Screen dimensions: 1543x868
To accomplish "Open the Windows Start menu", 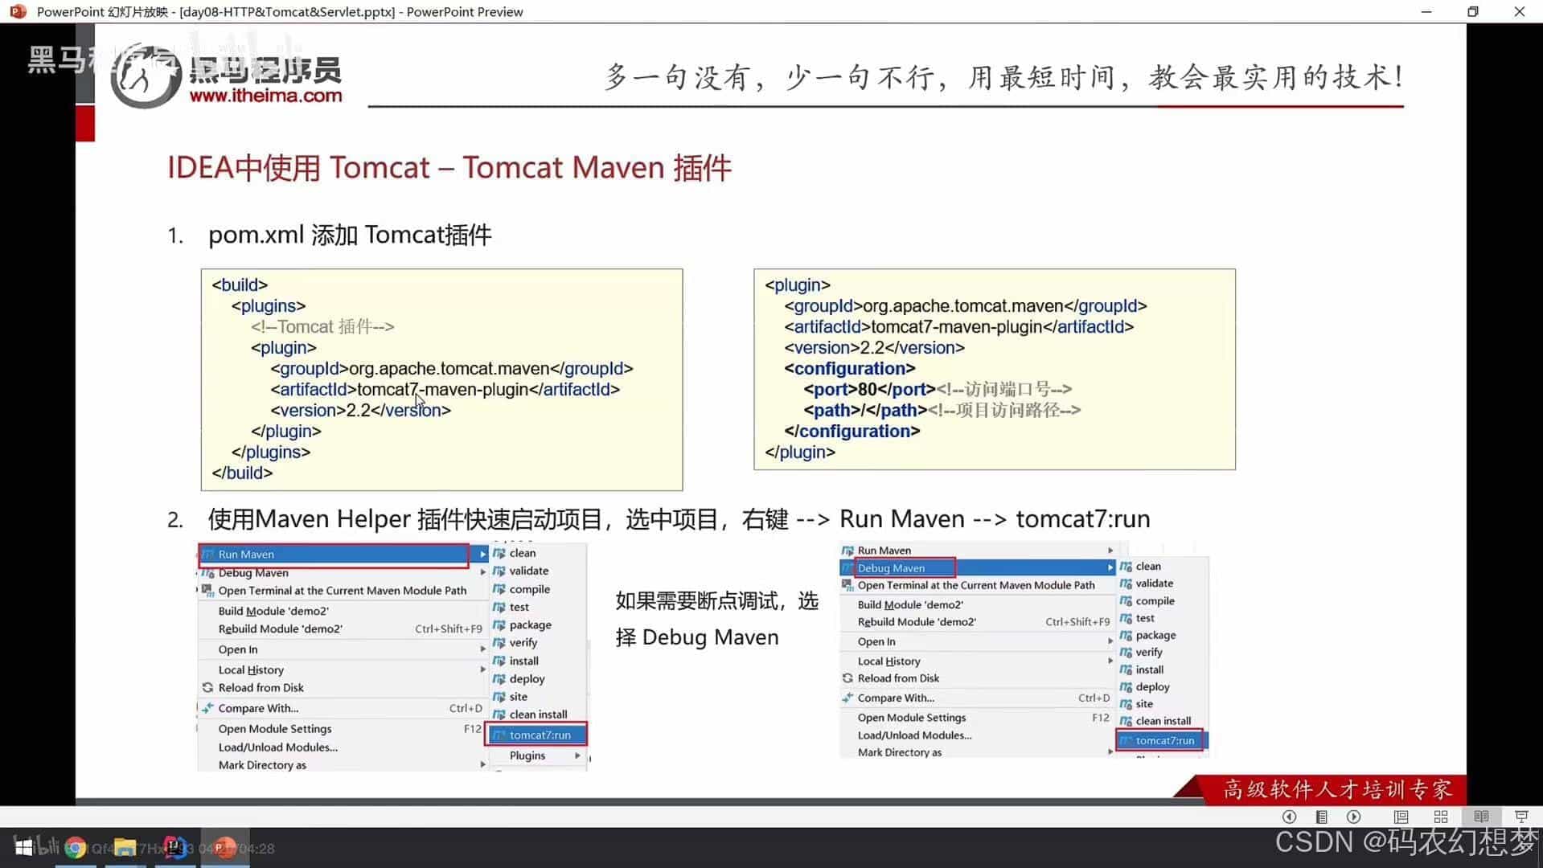I will 24,848.
